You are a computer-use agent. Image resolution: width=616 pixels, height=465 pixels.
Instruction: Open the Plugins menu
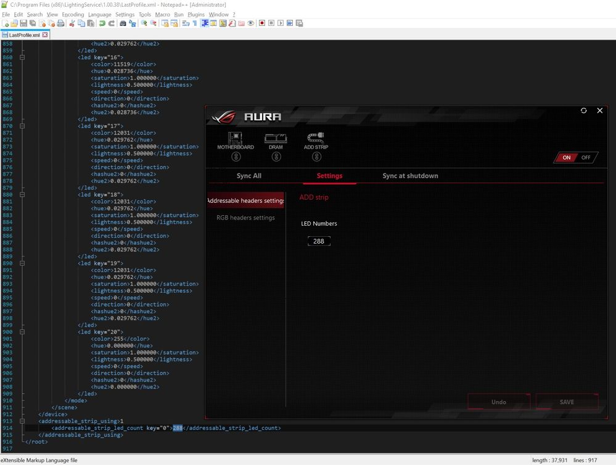coord(195,15)
